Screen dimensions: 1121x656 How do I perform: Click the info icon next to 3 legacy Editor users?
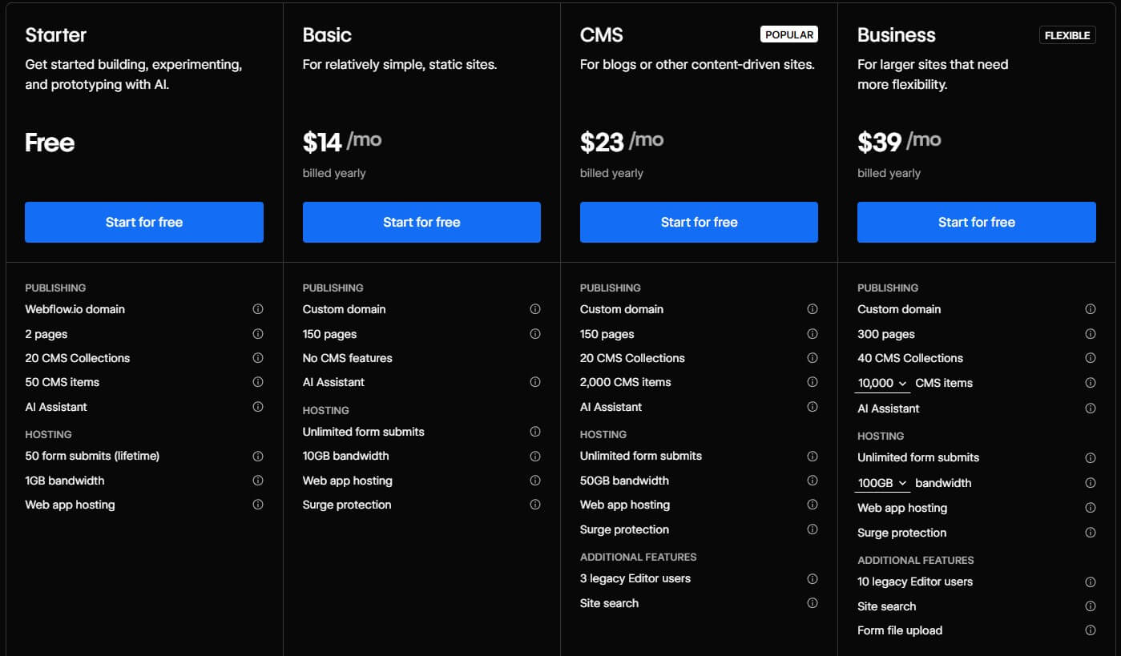(813, 578)
